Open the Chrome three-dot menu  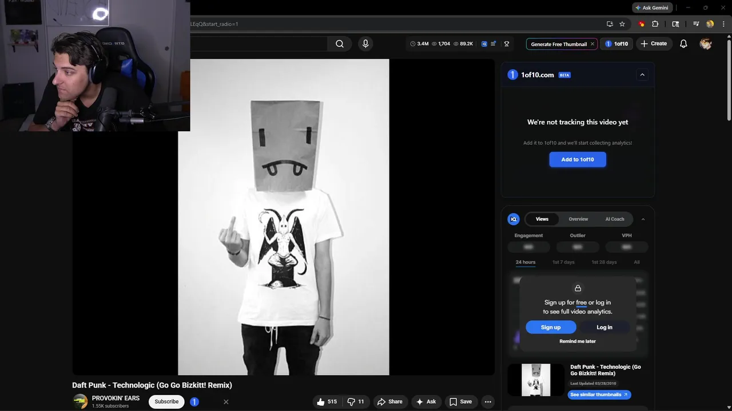pos(723,24)
